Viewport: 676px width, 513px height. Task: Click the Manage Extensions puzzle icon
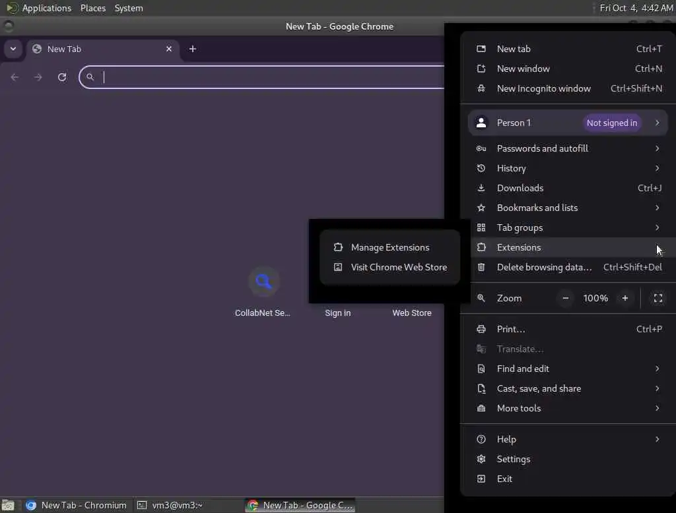pos(338,248)
